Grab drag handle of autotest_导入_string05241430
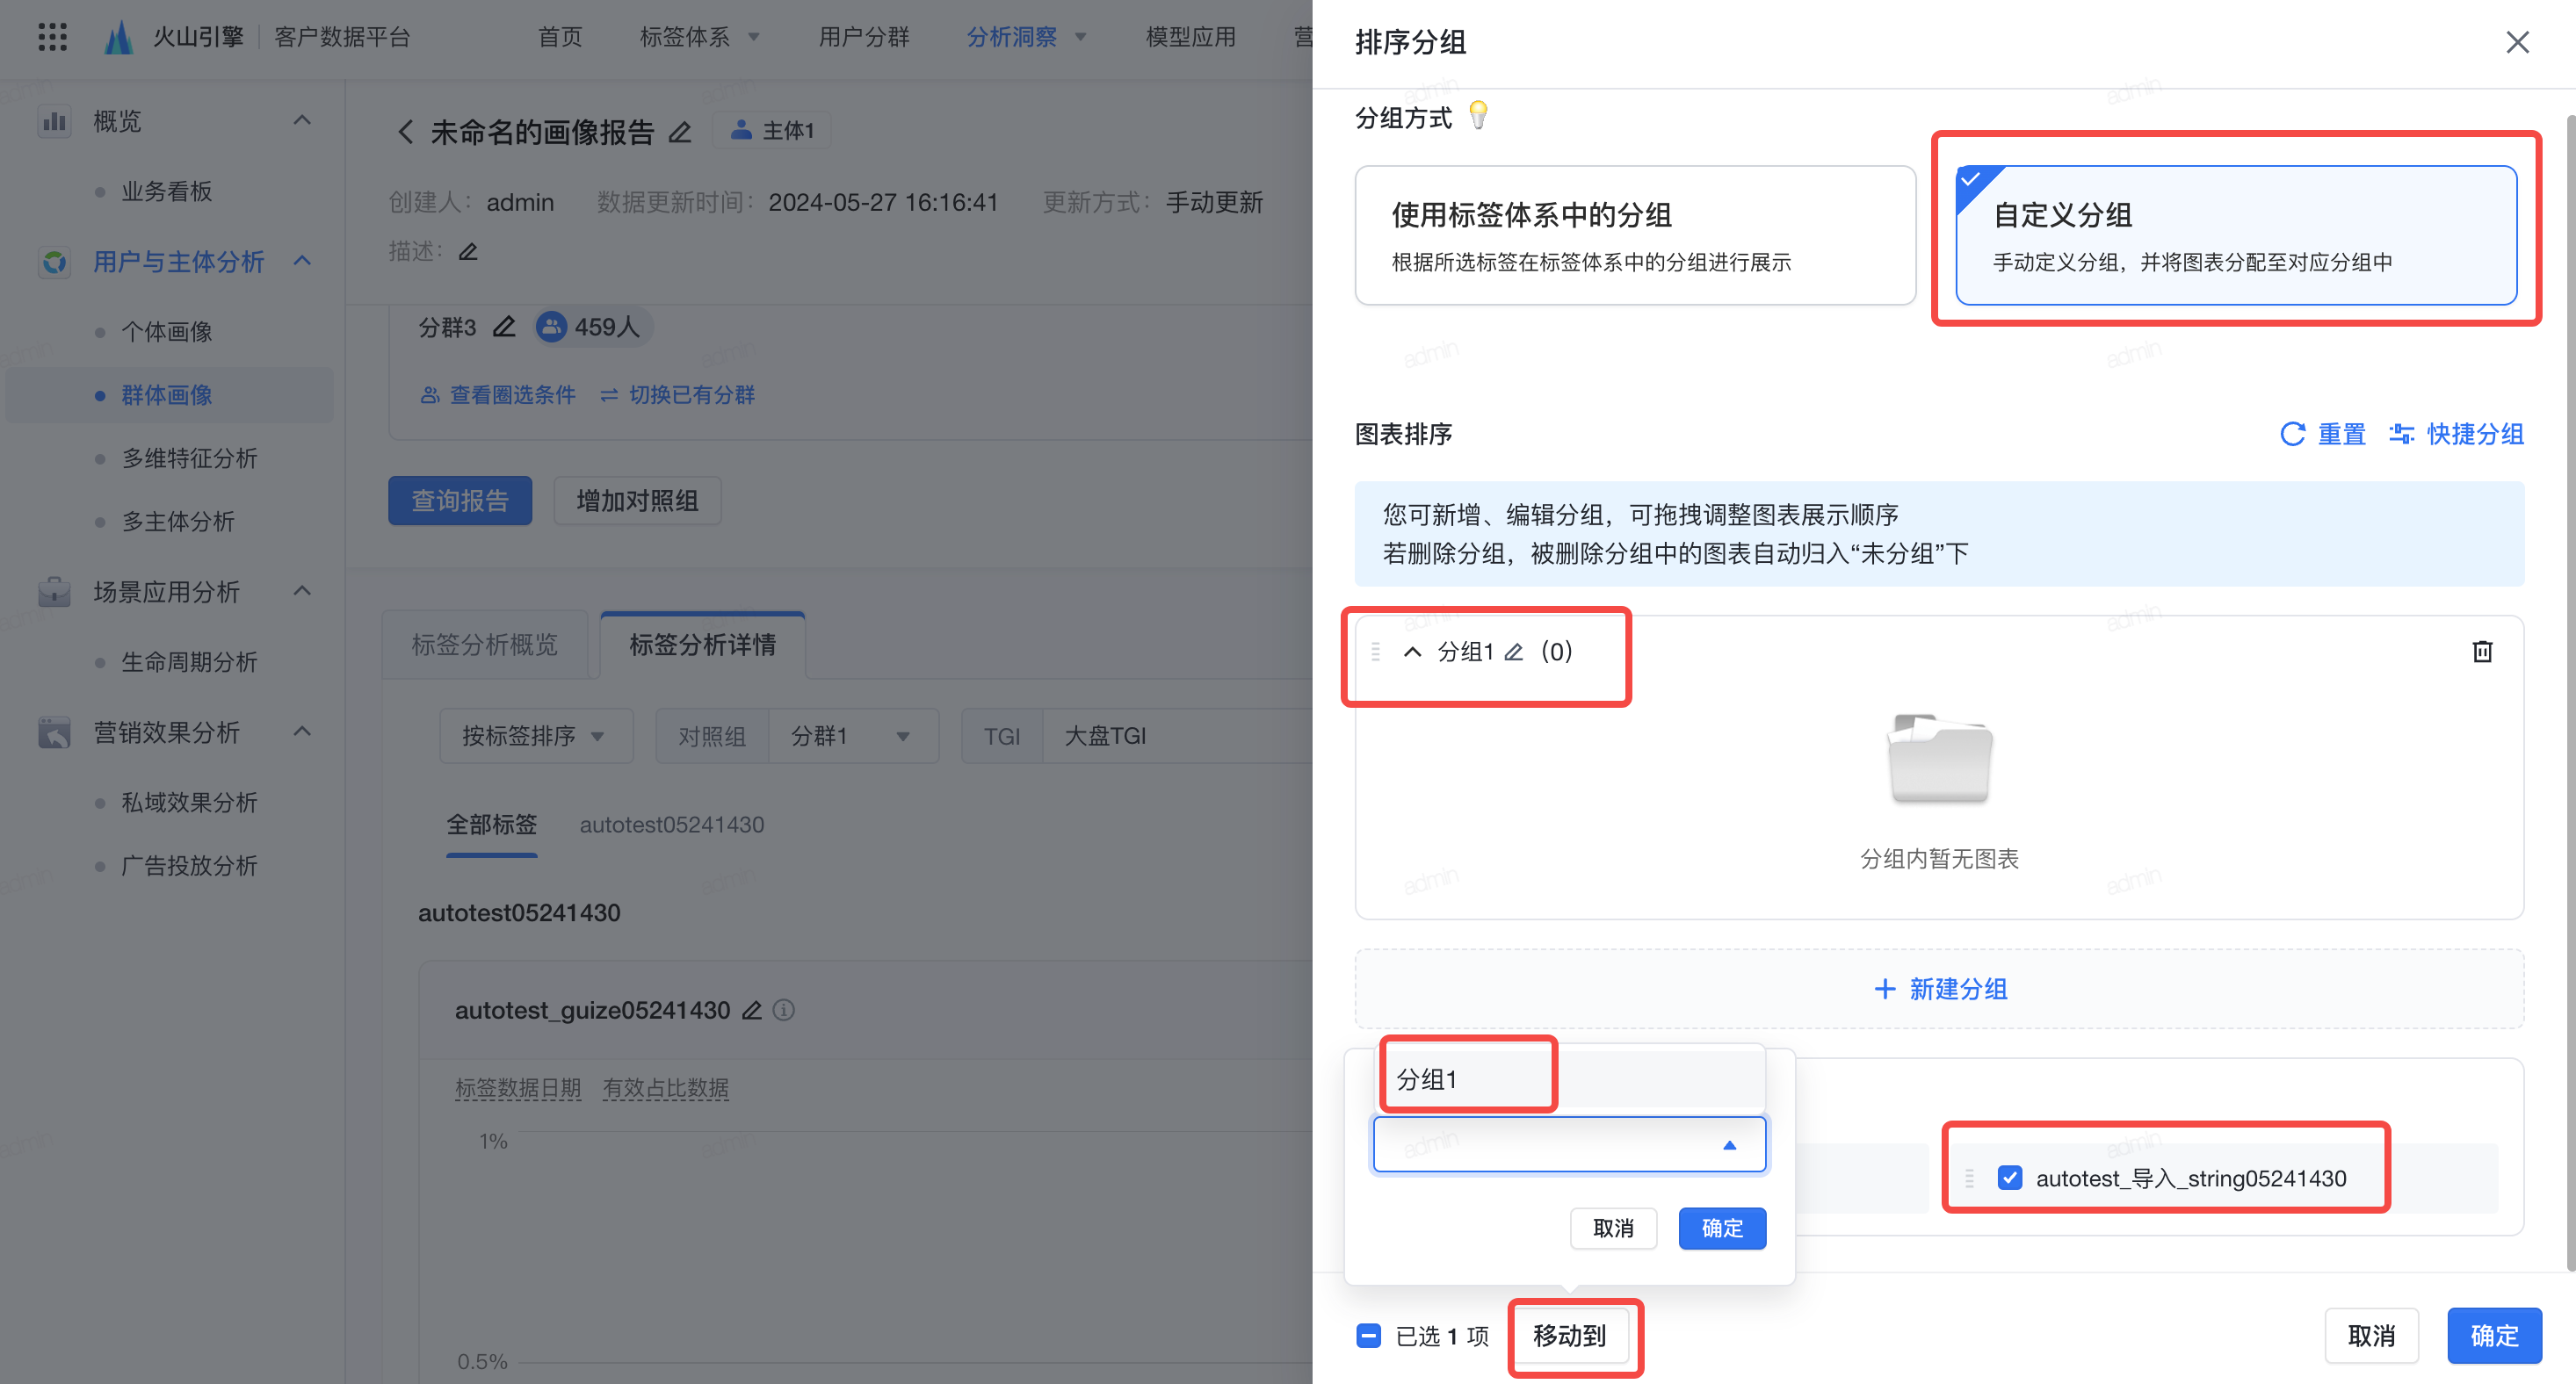 click(1969, 1179)
